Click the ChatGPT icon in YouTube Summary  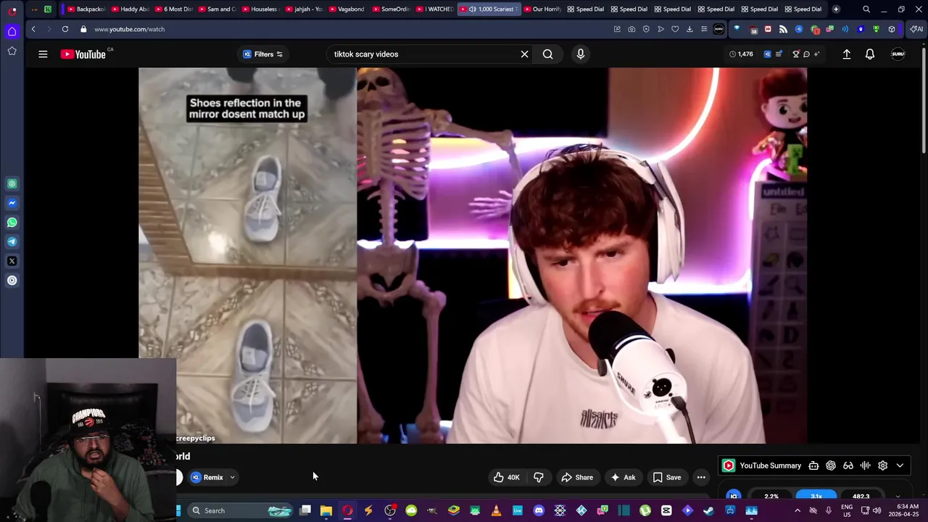[831, 465]
